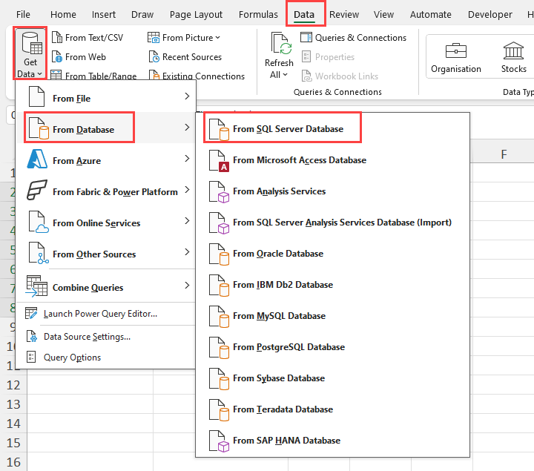This screenshot has width=534, height=471.
Task: Click the Refresh All icon
Action: pos(281,44)
